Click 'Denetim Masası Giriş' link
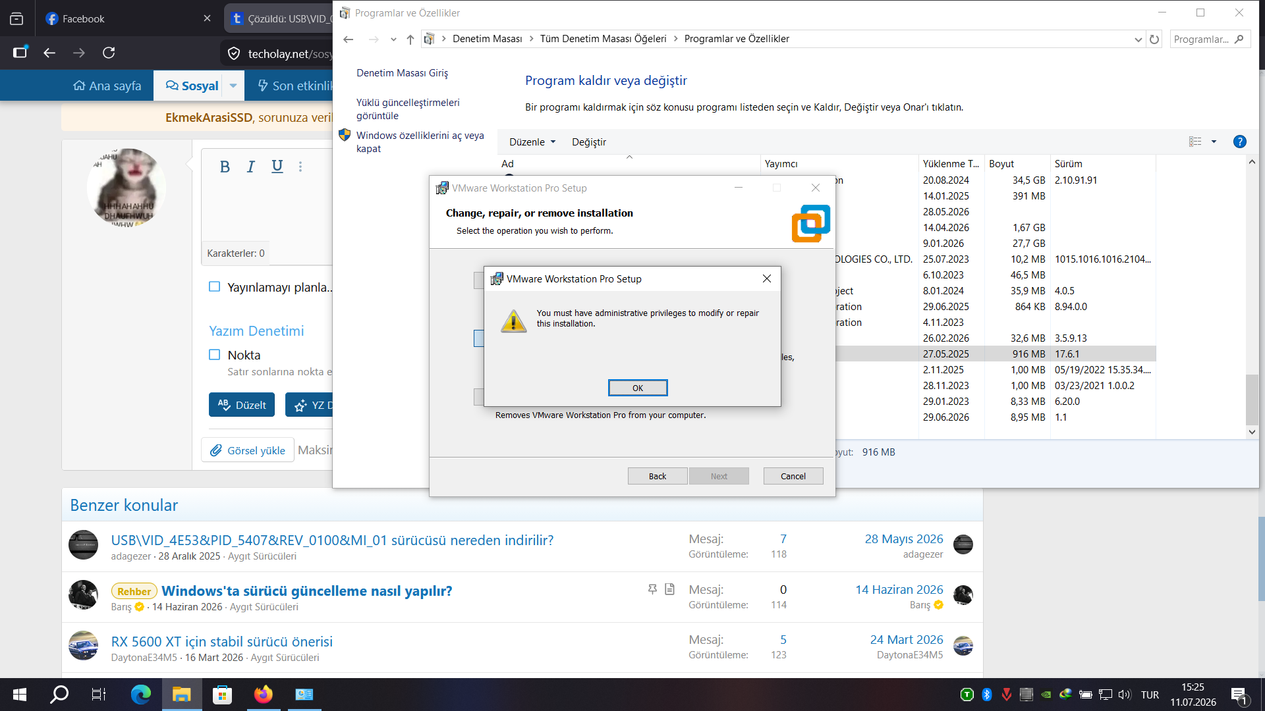The image size is (1265, 711). [x=402, y=73]
